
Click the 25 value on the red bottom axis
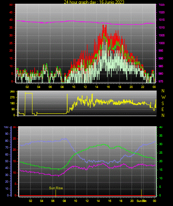[x=14, y=138]
